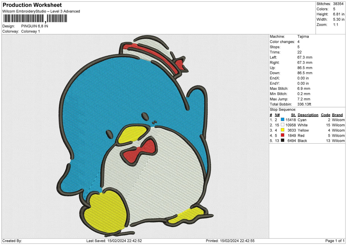347x245 pixels.
Task: Select the White stitch count '10958'
Action: (291, 125)
